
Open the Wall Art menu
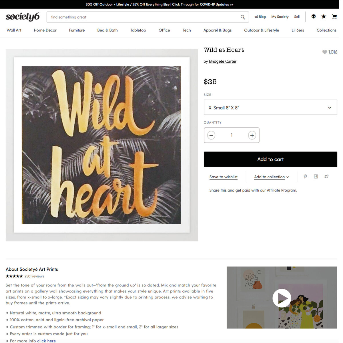point(14,30)
